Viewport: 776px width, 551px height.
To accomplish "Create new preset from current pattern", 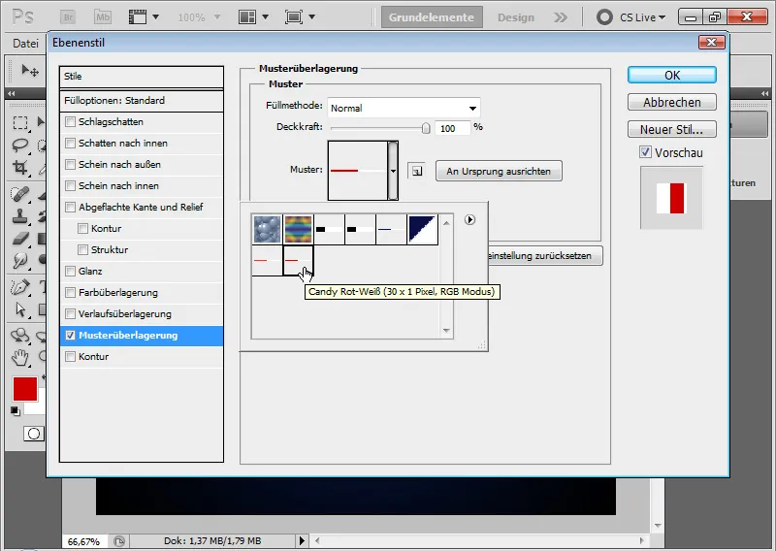I will 417,171.
